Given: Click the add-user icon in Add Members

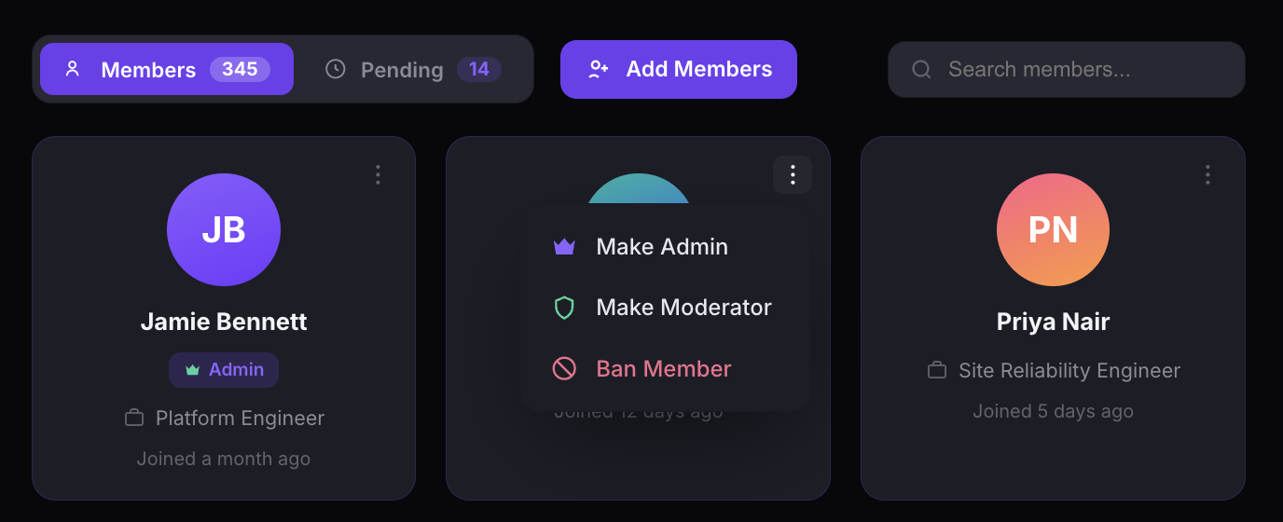Looking at the screenshot, I should pyautogui.click(x=599, y=69).
